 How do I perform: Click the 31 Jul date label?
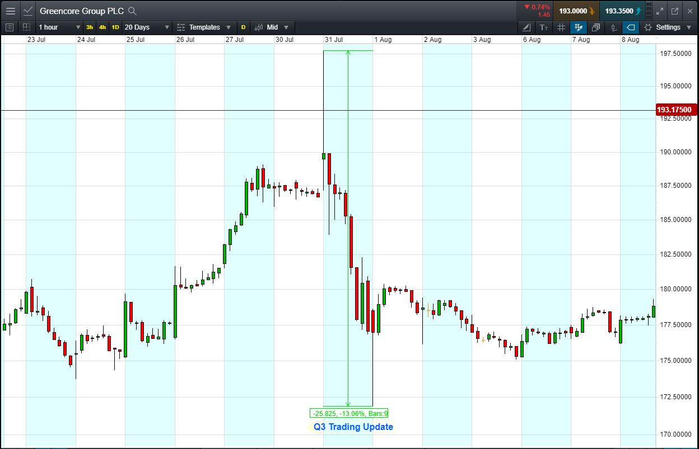click(333, 40)
